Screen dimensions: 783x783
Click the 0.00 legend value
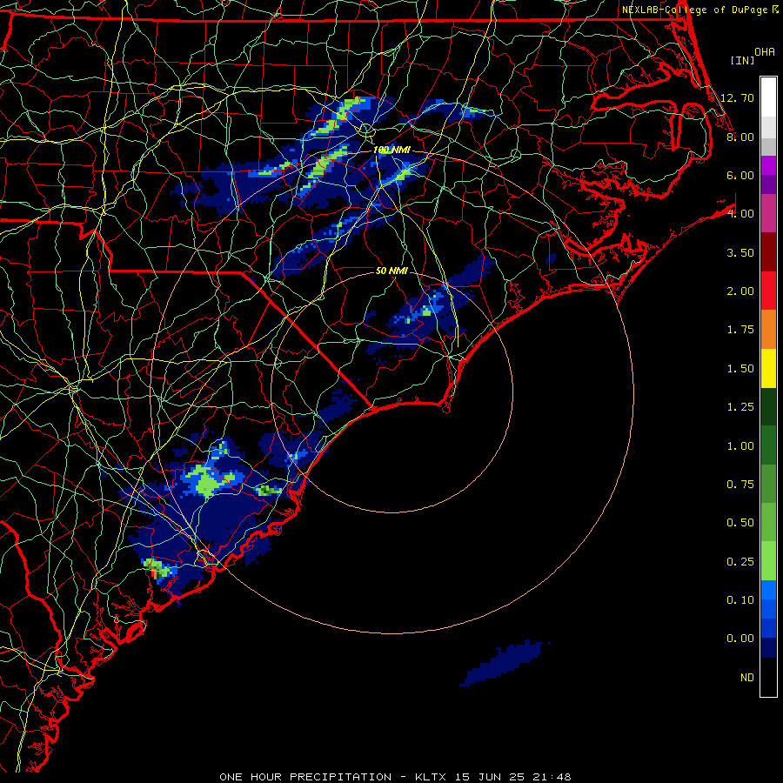(740, 639)
